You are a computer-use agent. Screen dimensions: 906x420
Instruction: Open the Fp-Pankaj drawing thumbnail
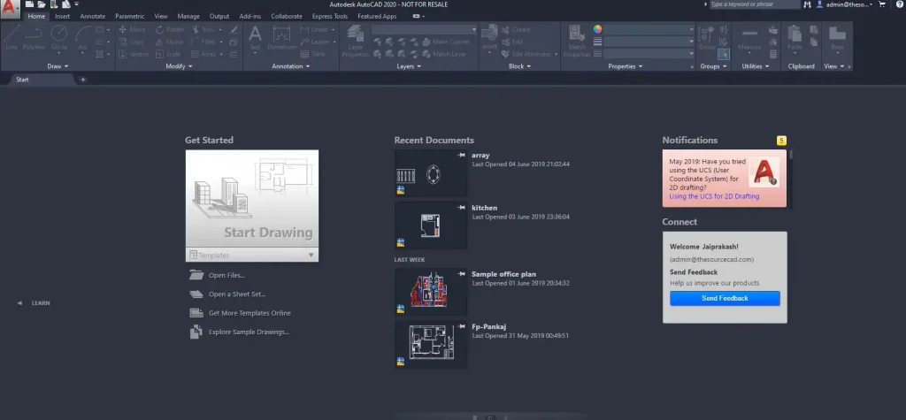click(431, 344)
